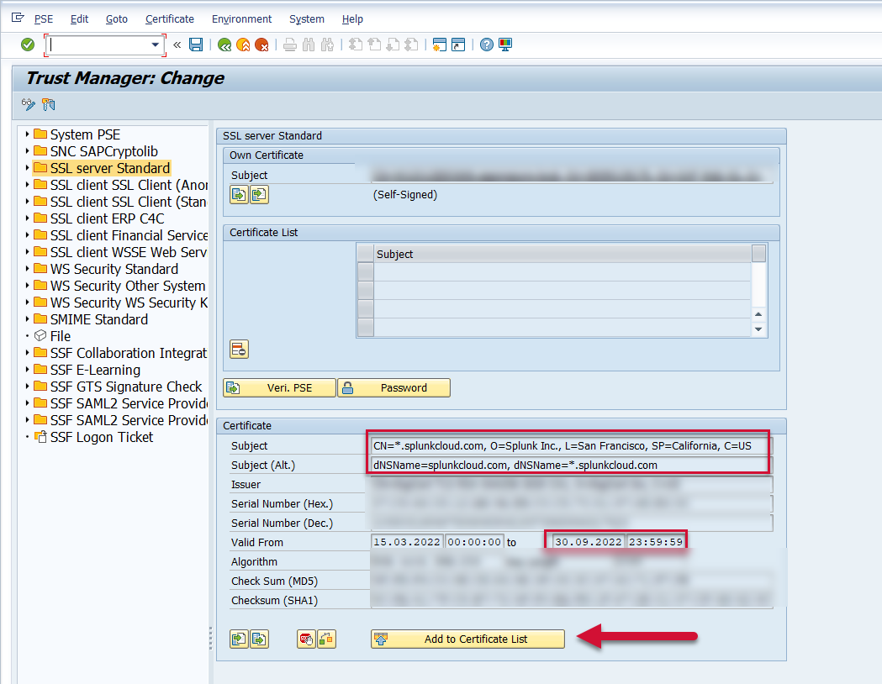Click the blue Help question mark icon
882x684 pixels.
pyautogui.click(x=487, y=45)
